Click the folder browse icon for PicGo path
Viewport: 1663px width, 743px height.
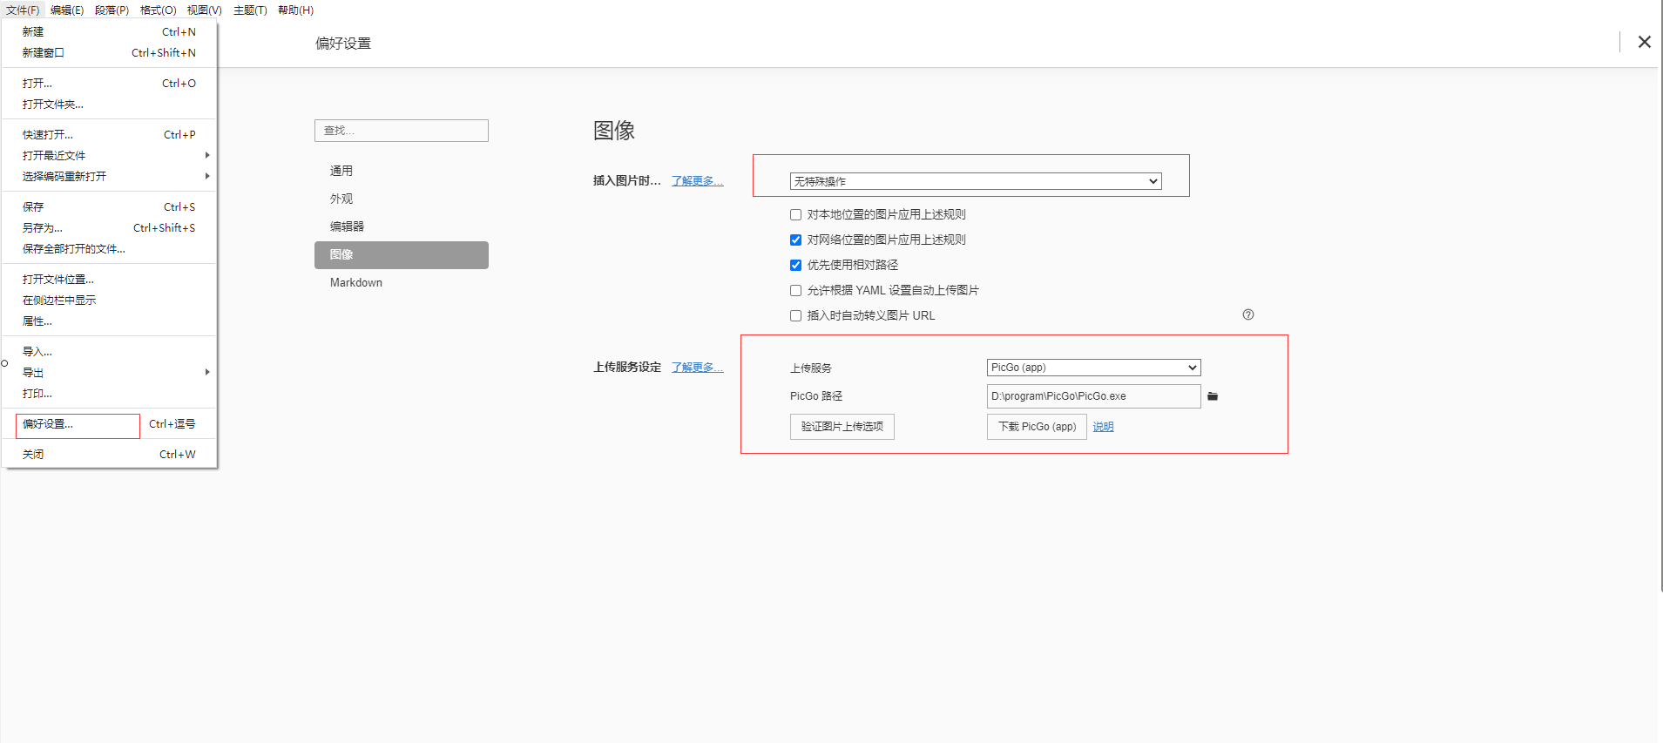[1213, 396]
